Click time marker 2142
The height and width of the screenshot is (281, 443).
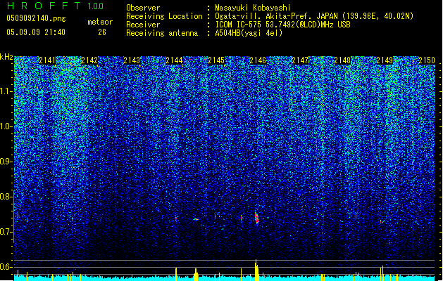point(89,60)
